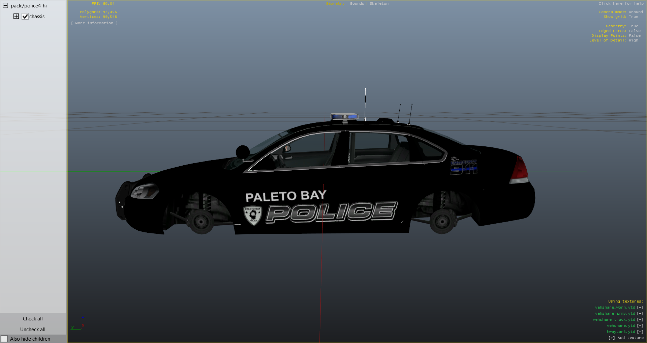The height and width of the screenshot is (343, 647).
Task: Collapse the pack:/police4_hi tree root
Action: click(x=5, y=6)
